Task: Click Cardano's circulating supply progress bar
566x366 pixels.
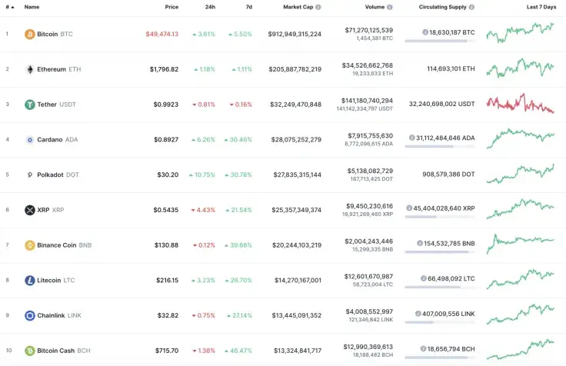Action: point(440,147)
